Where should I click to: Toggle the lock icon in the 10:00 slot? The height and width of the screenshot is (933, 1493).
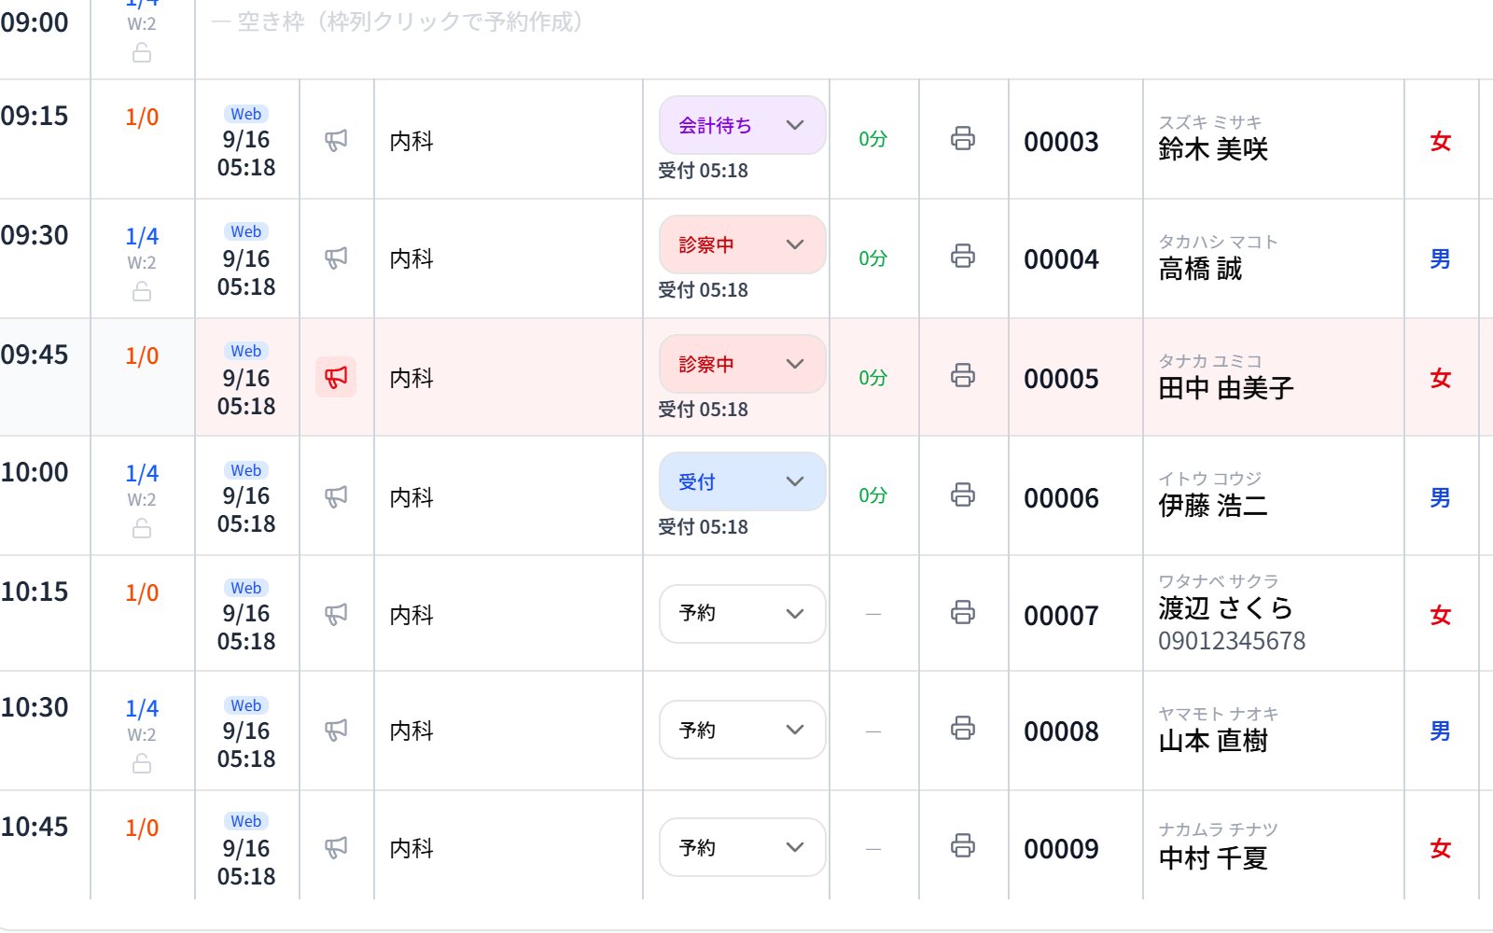pyautogui.click(x=142, y=529)
